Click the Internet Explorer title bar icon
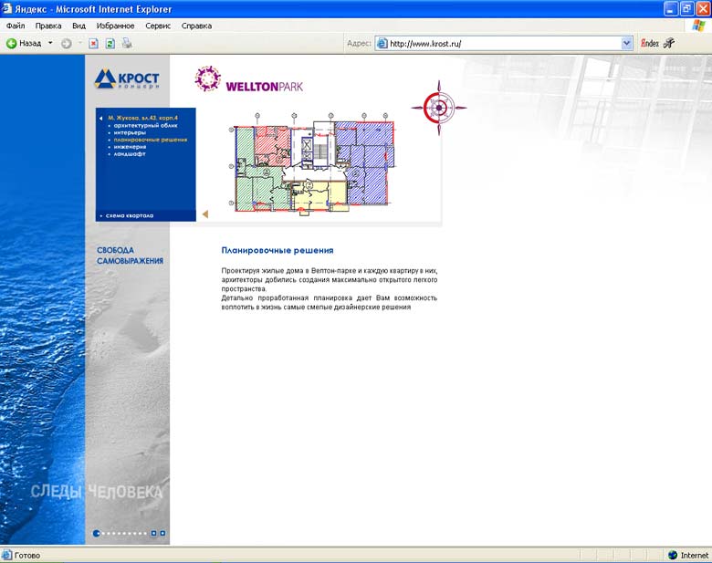This screenshot has height=563, width=712. (6, 8)
